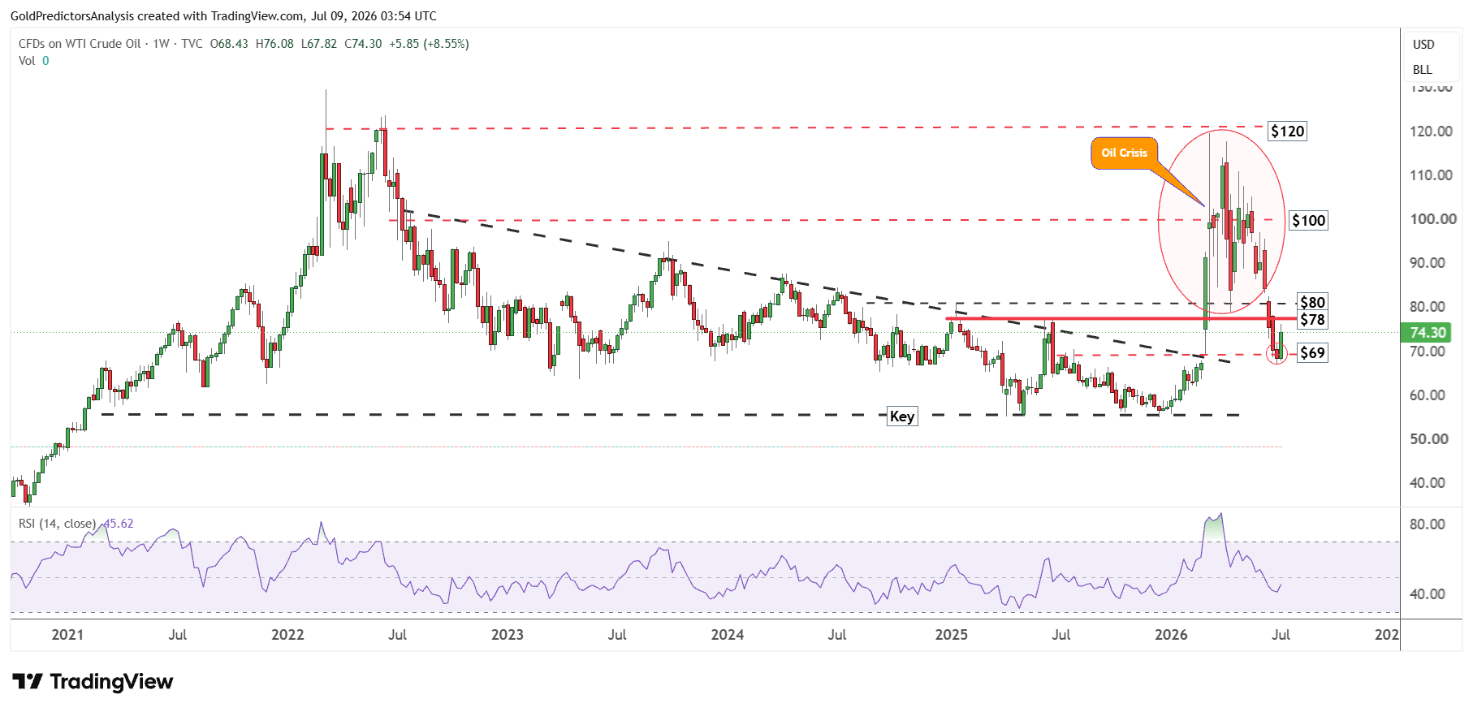Open the USD currency selector
The height and width of the screenshot is (712, 1473).
pyautogui.click(x=1423, y=45)
